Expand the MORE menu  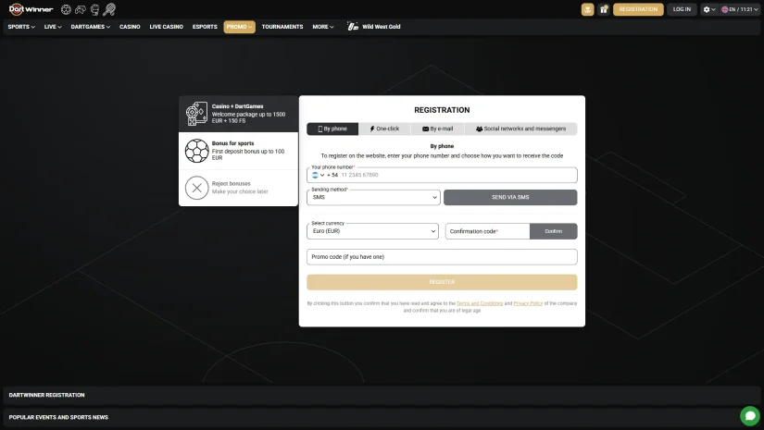(323, 27)
